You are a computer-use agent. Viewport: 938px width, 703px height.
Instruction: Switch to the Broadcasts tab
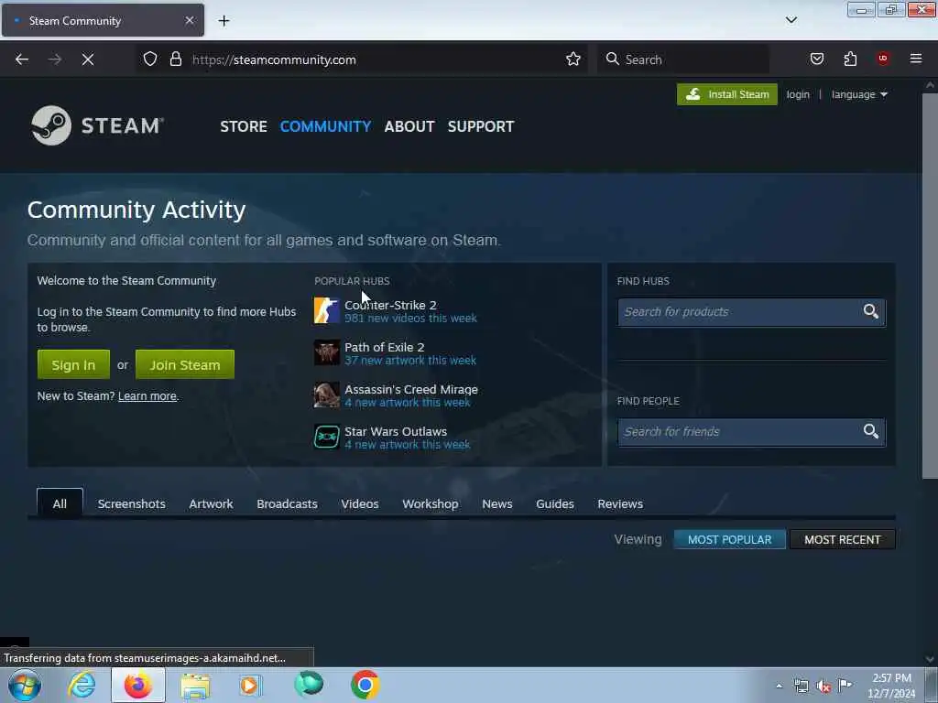pos(287,504)
